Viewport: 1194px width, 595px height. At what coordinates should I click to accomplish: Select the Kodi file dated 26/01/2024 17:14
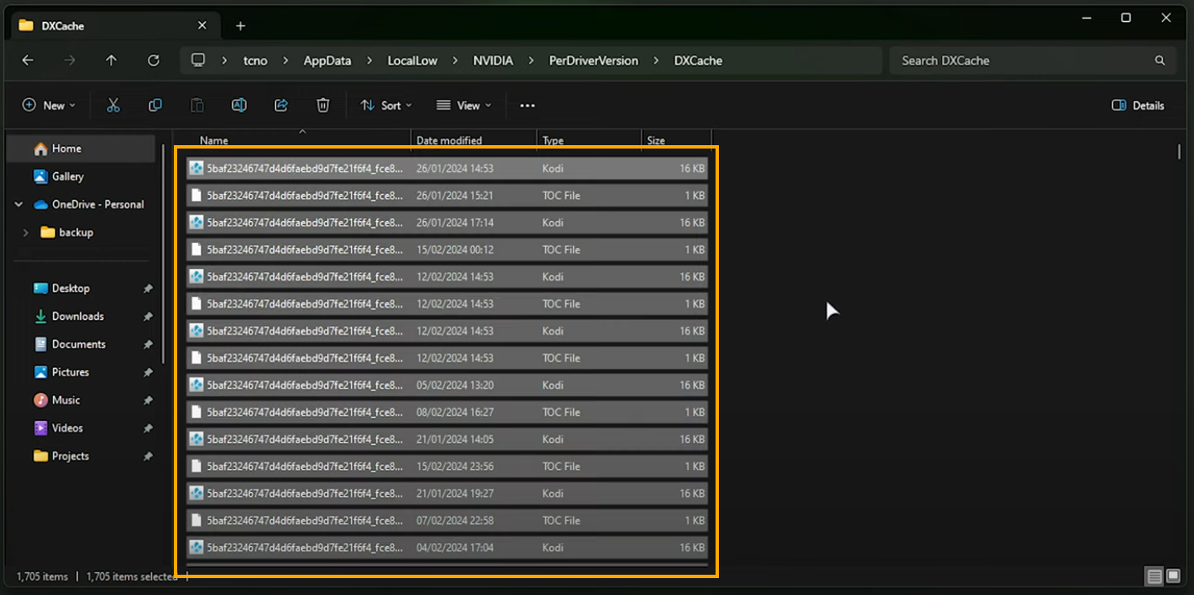click(x=447, y=223)
